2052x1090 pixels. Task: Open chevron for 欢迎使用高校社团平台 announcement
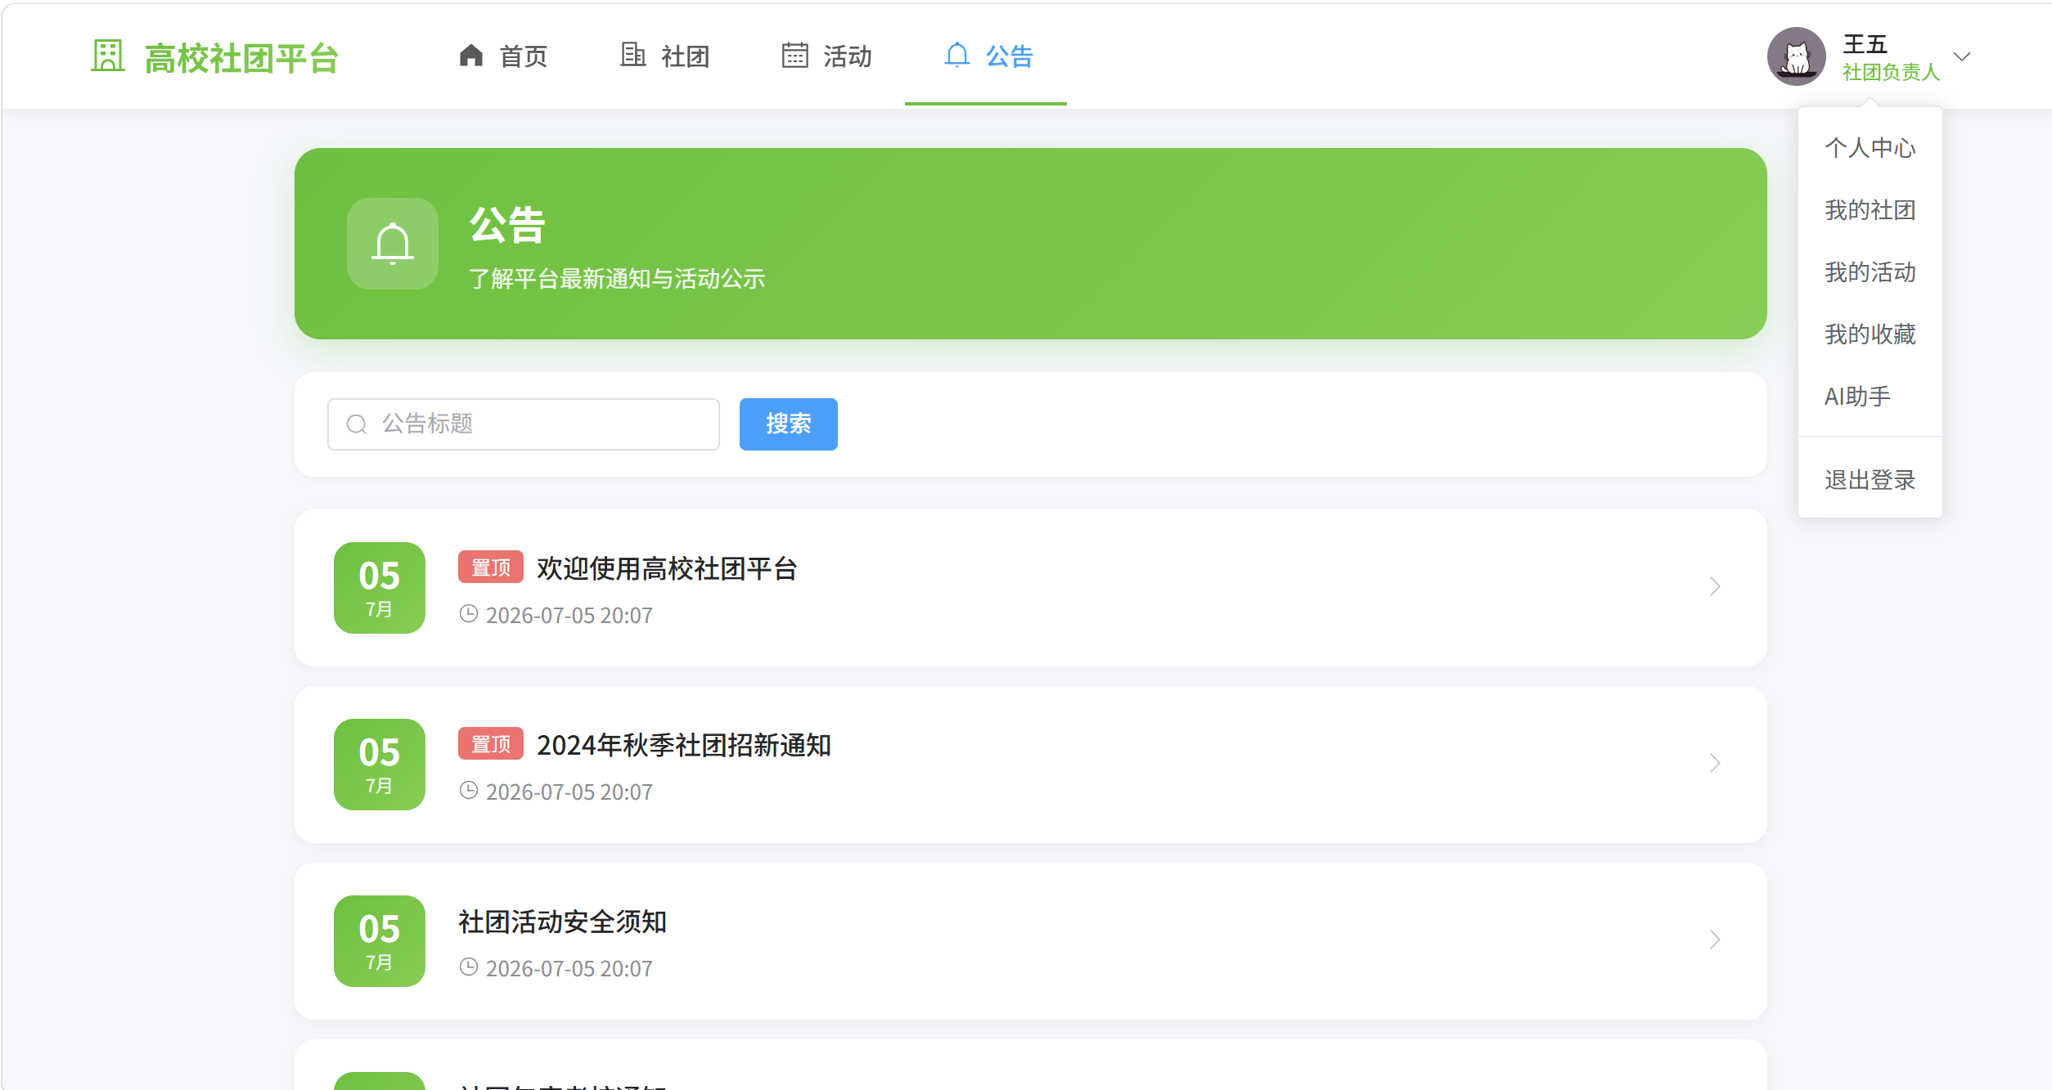tap(1715, 586)
